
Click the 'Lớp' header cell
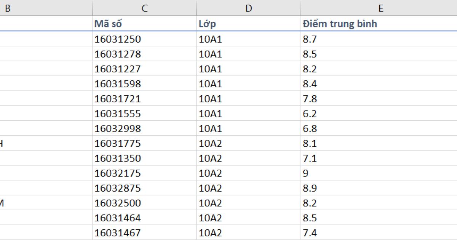coord(249,24)
